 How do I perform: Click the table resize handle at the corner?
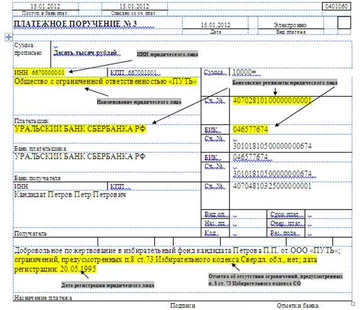353,303
